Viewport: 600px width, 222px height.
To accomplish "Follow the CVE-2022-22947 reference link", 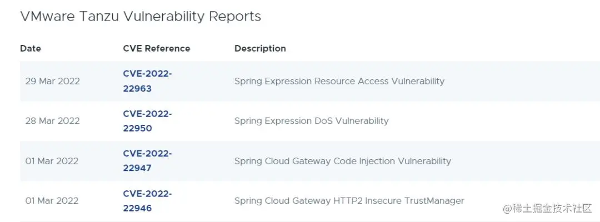I will pos(147,161).
